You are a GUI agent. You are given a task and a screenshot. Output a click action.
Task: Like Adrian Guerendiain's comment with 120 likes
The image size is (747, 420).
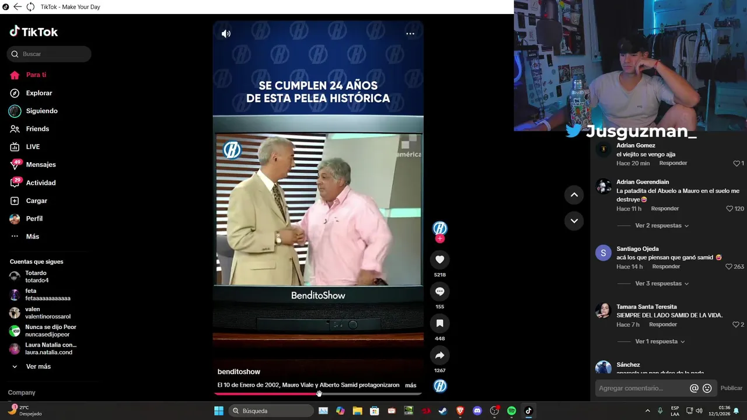click(x=729, y=209)
